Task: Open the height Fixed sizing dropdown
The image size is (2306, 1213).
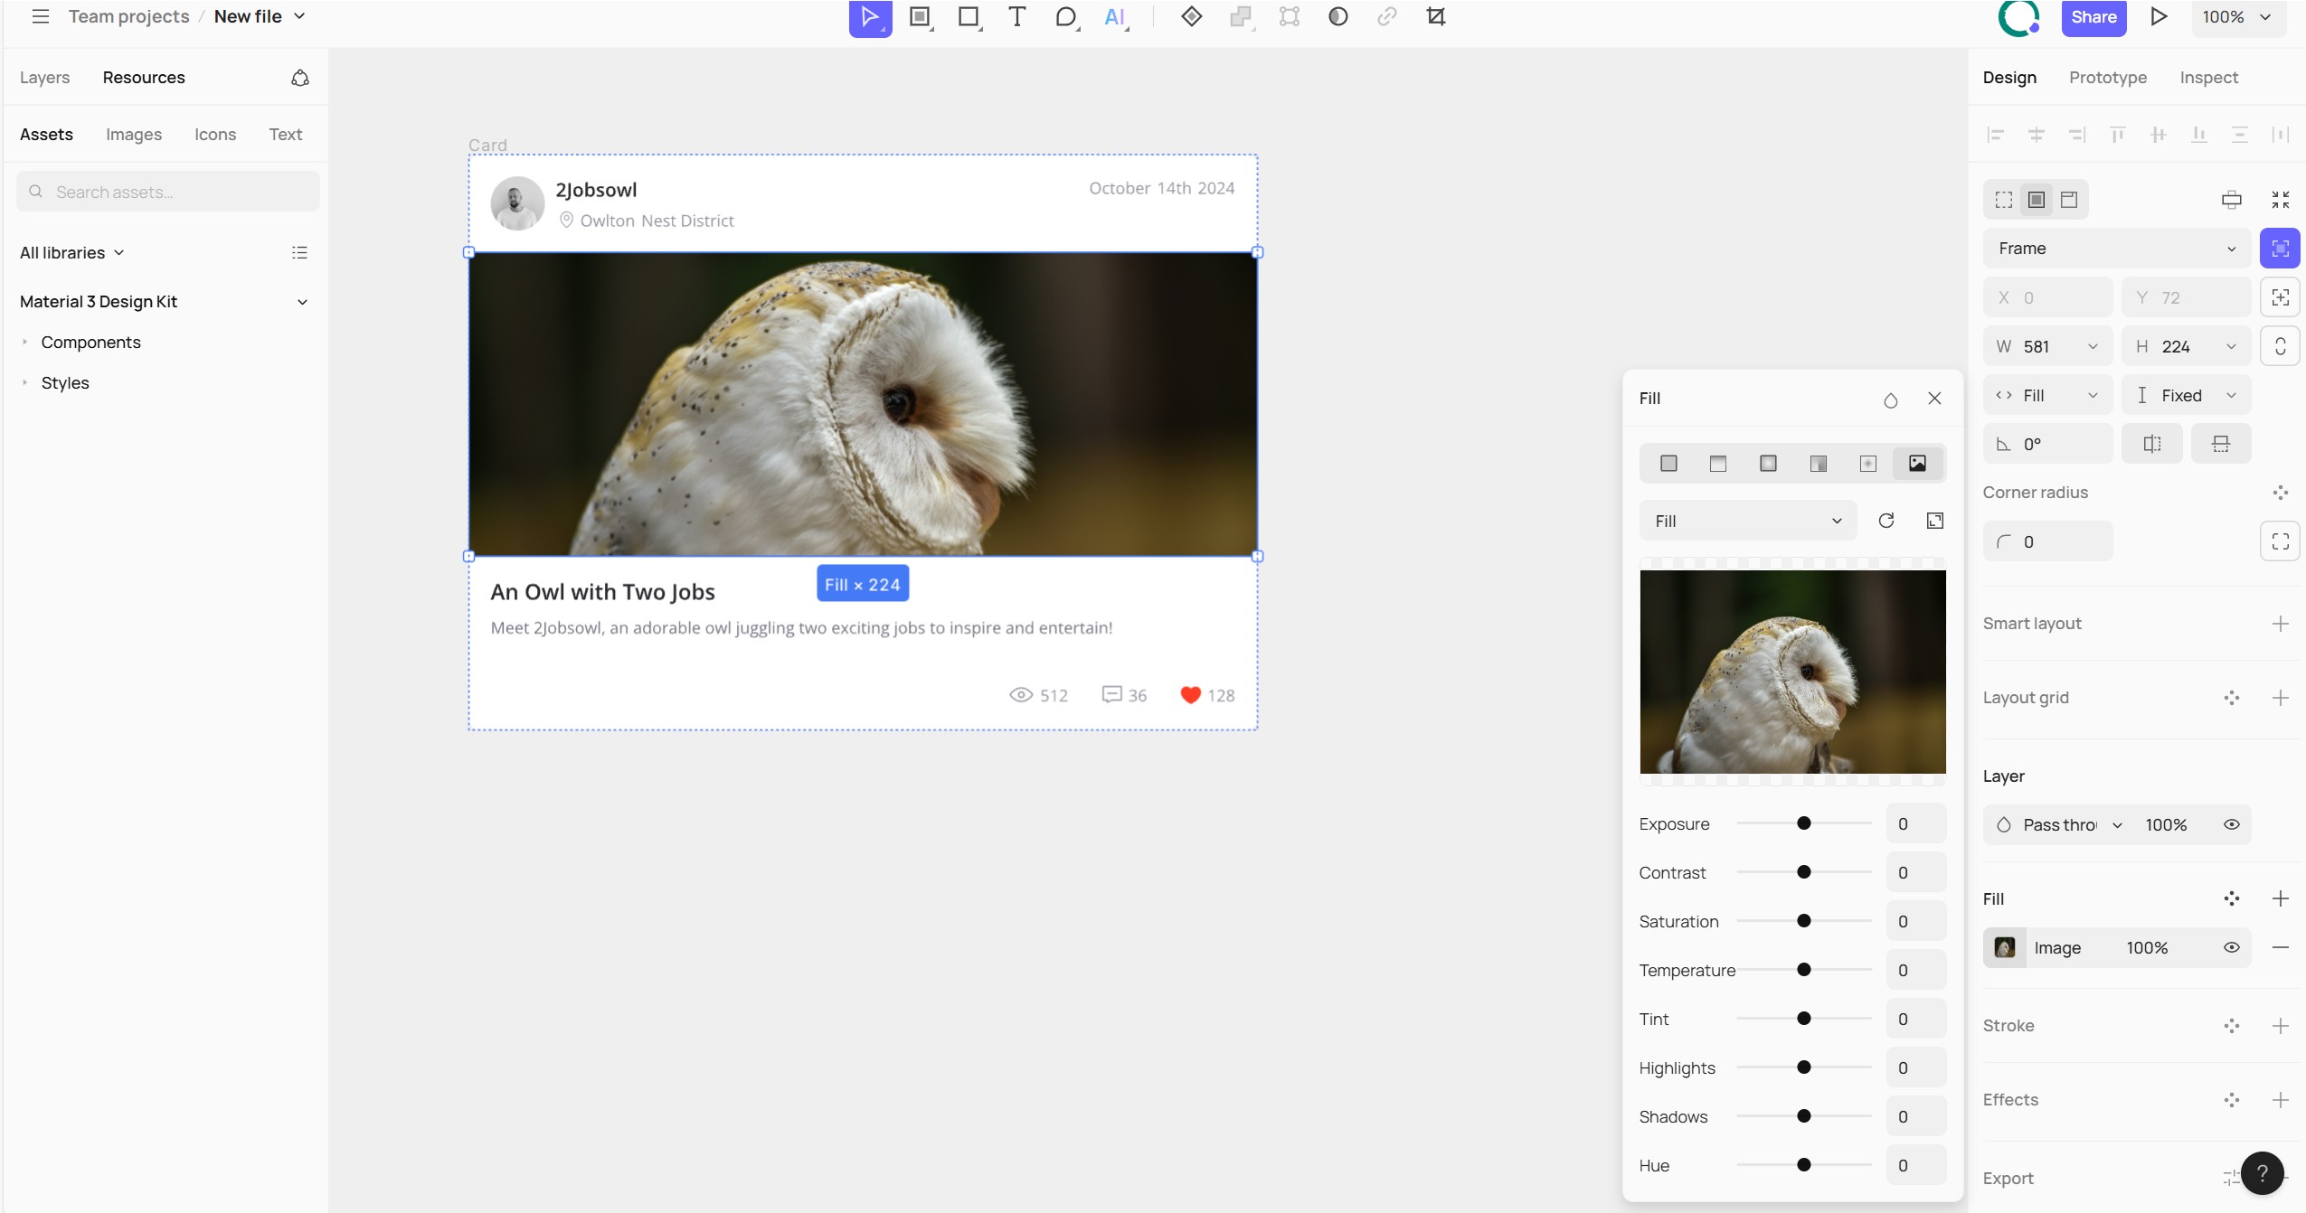Action: tap(2186, 395)
